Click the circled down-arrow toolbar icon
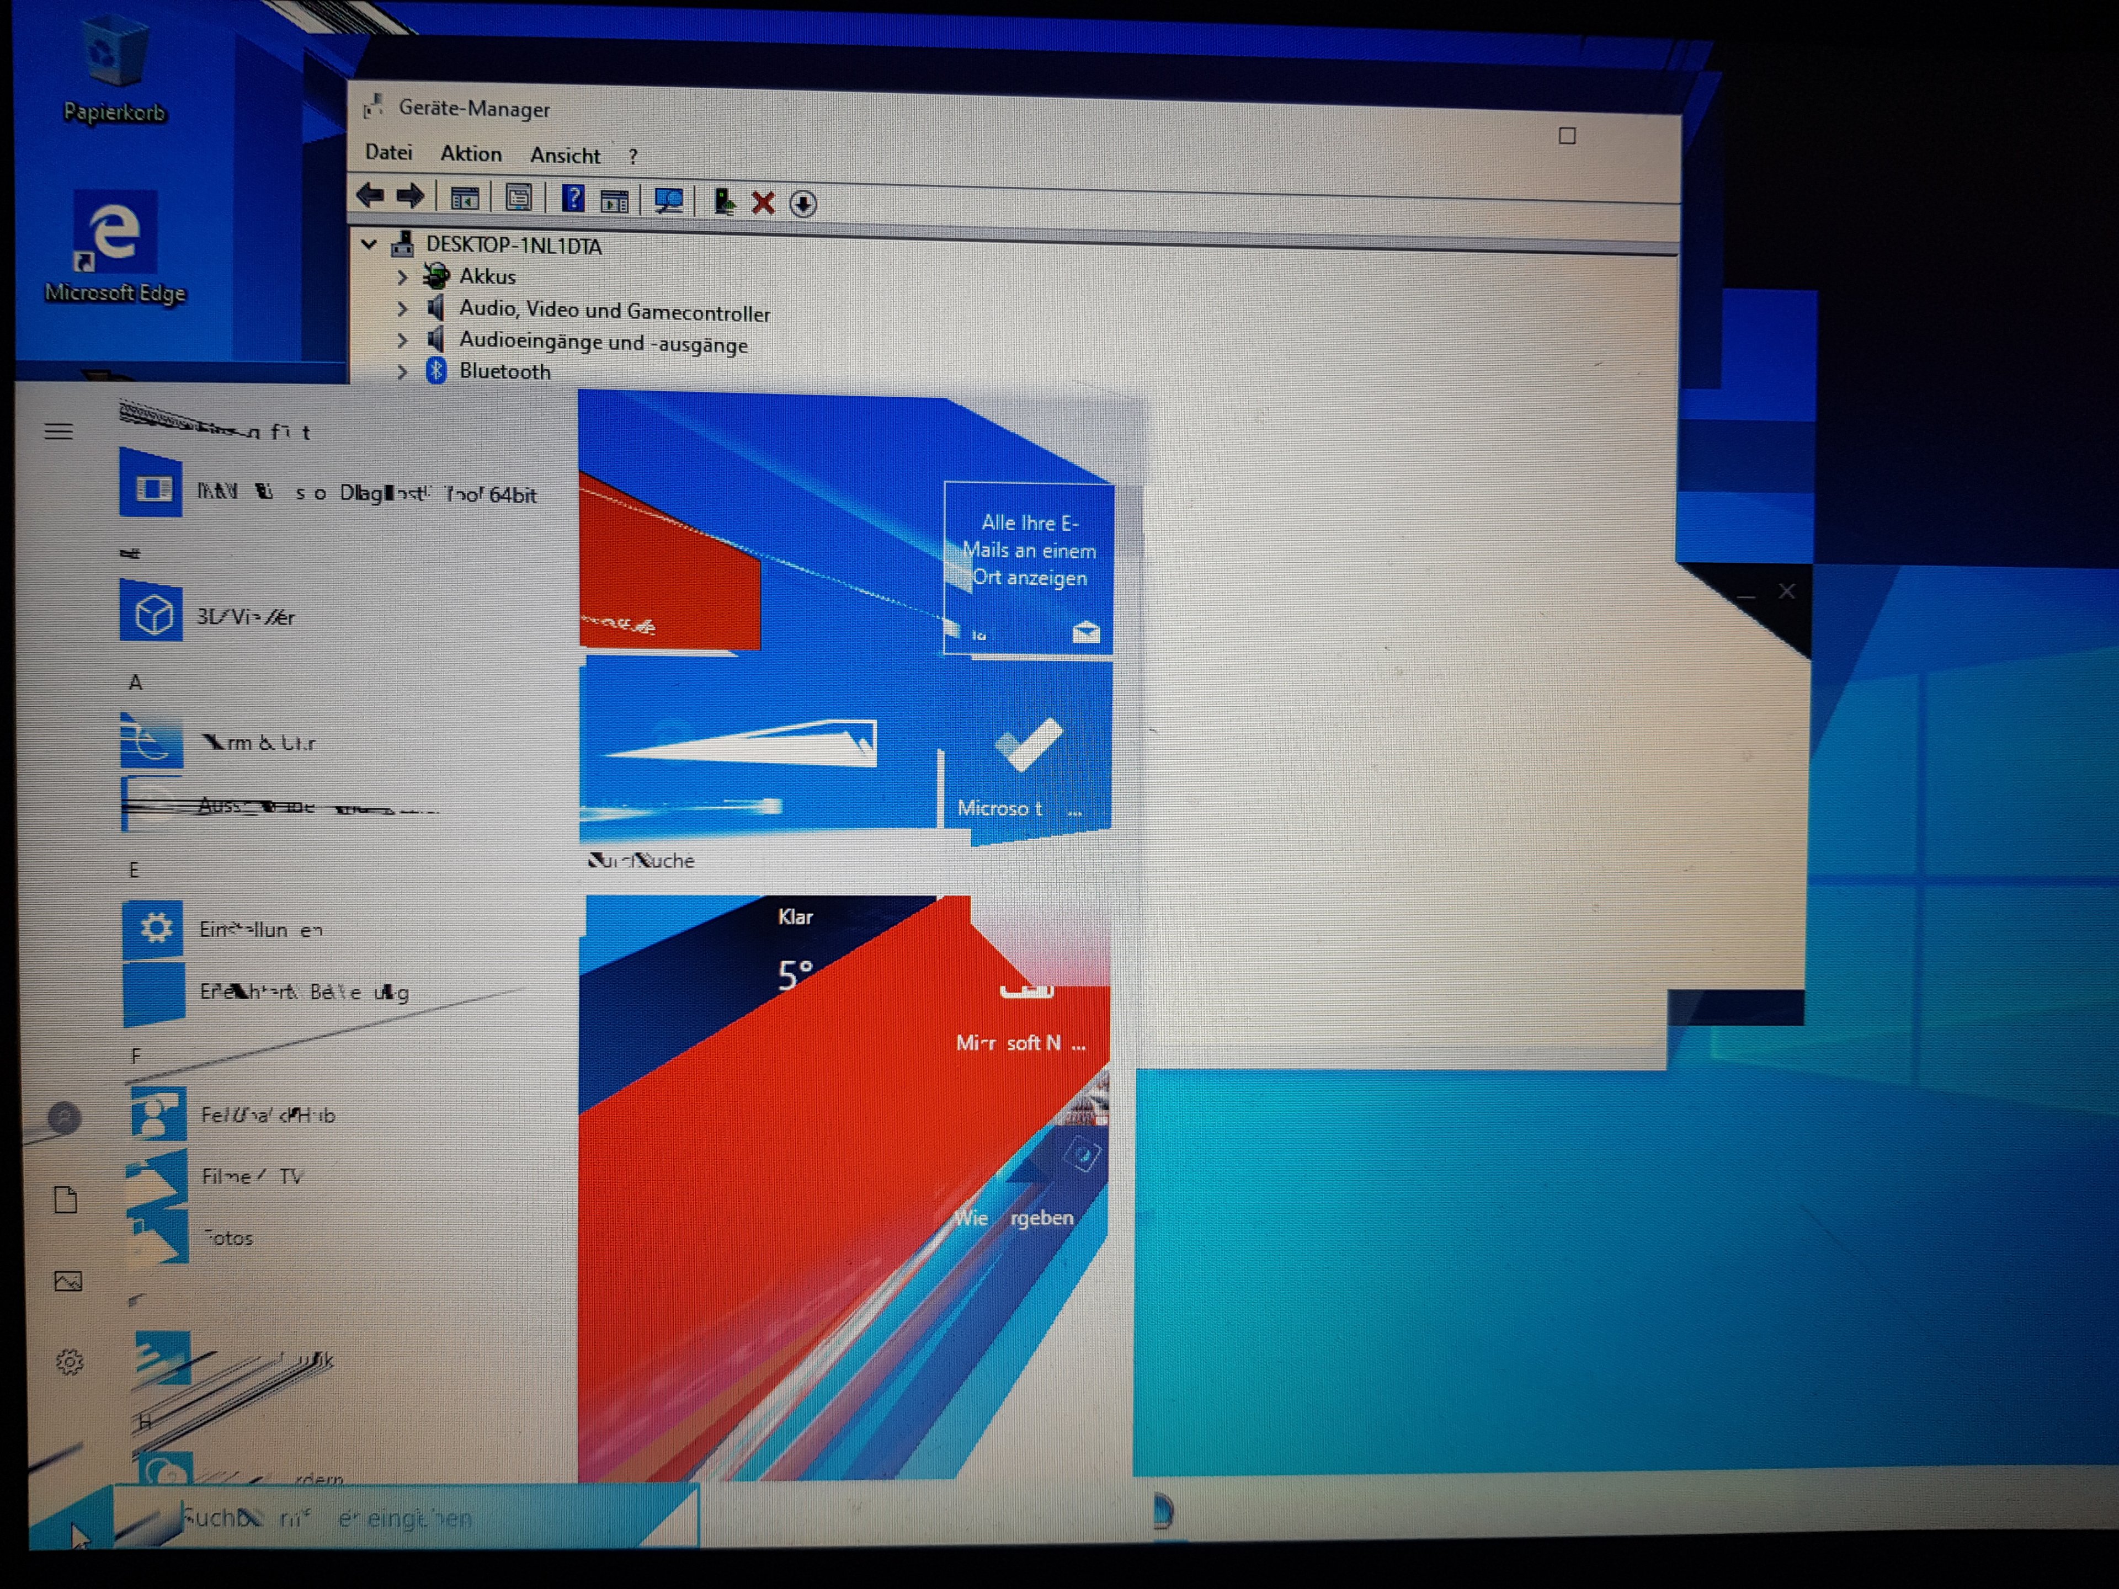 click(x=803, y=203)
